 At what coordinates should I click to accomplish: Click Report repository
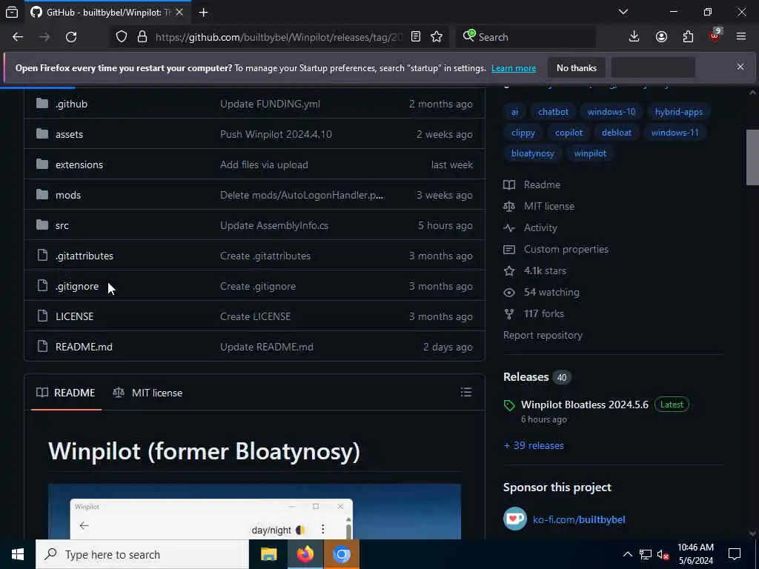543,336
